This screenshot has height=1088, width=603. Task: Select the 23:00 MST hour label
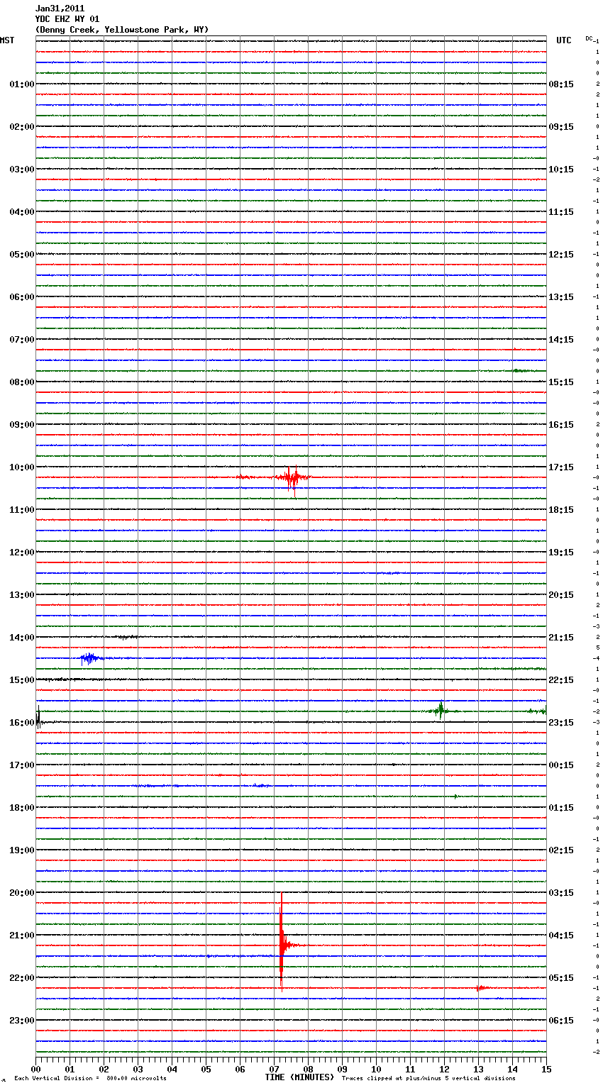coord(22,1021)
